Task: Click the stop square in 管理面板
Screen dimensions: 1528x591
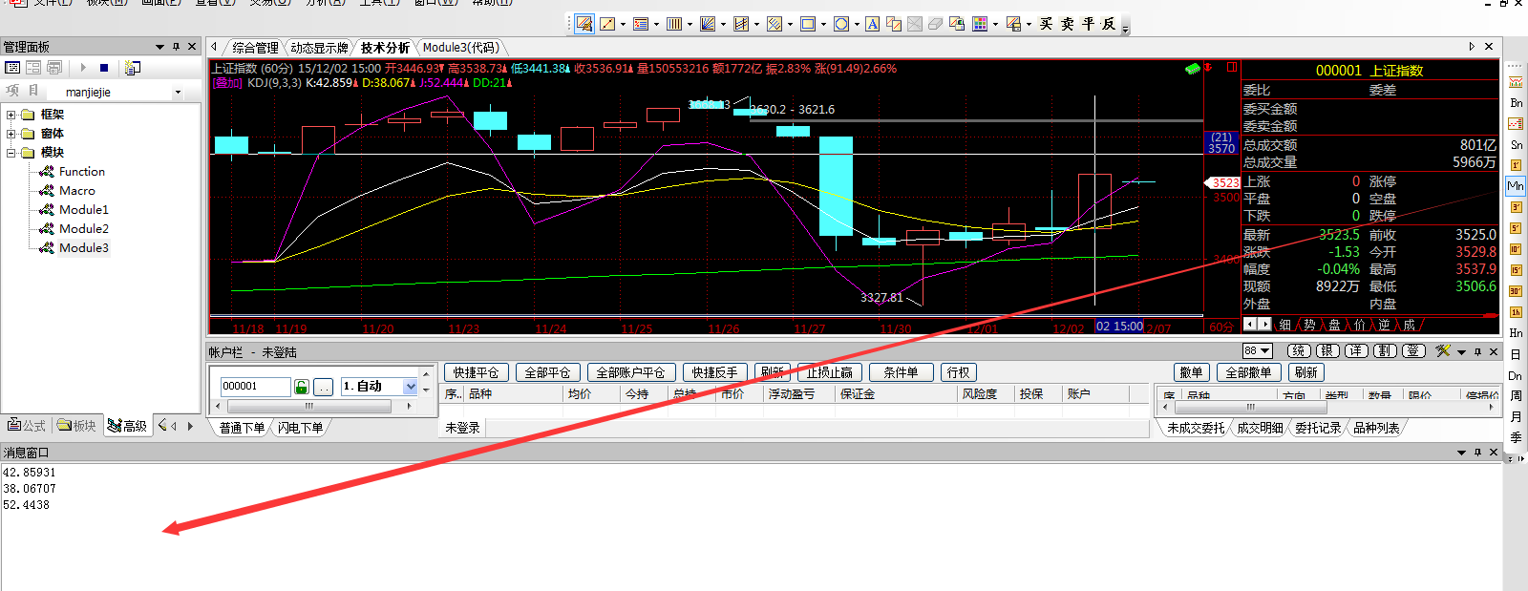Action: pyautogui.click(x=104, y=68)
